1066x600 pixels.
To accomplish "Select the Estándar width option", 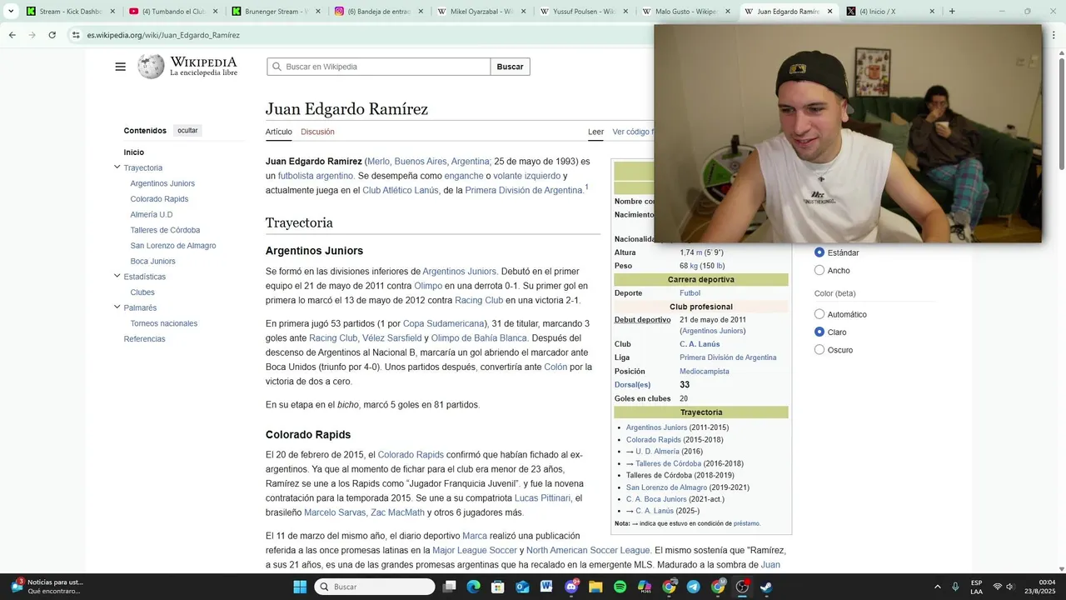I will coord(819,252).
